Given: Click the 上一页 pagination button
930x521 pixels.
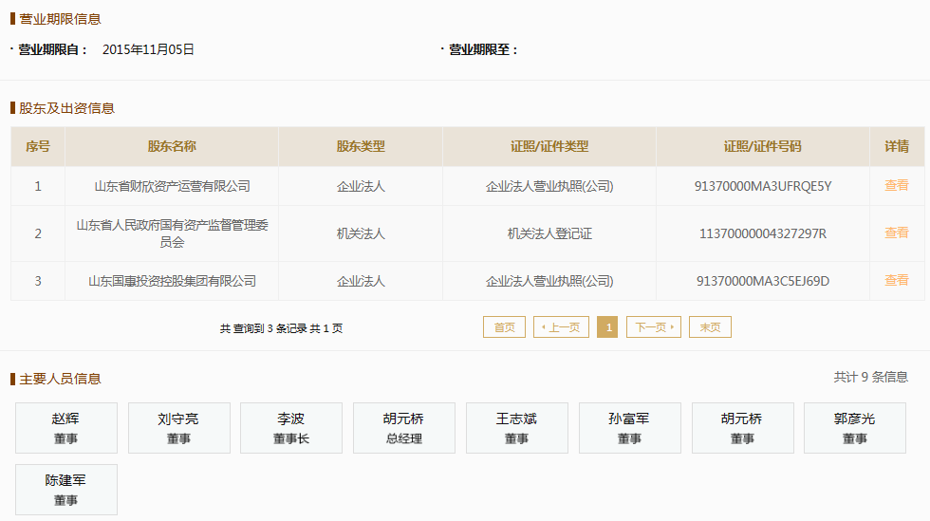Looking at the screenshot, I should pos(561,327).
